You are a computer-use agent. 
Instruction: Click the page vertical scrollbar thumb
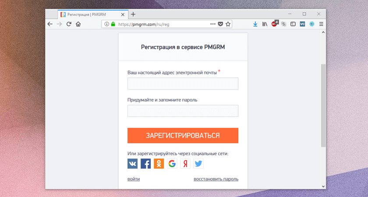click(x=323, y=106)
